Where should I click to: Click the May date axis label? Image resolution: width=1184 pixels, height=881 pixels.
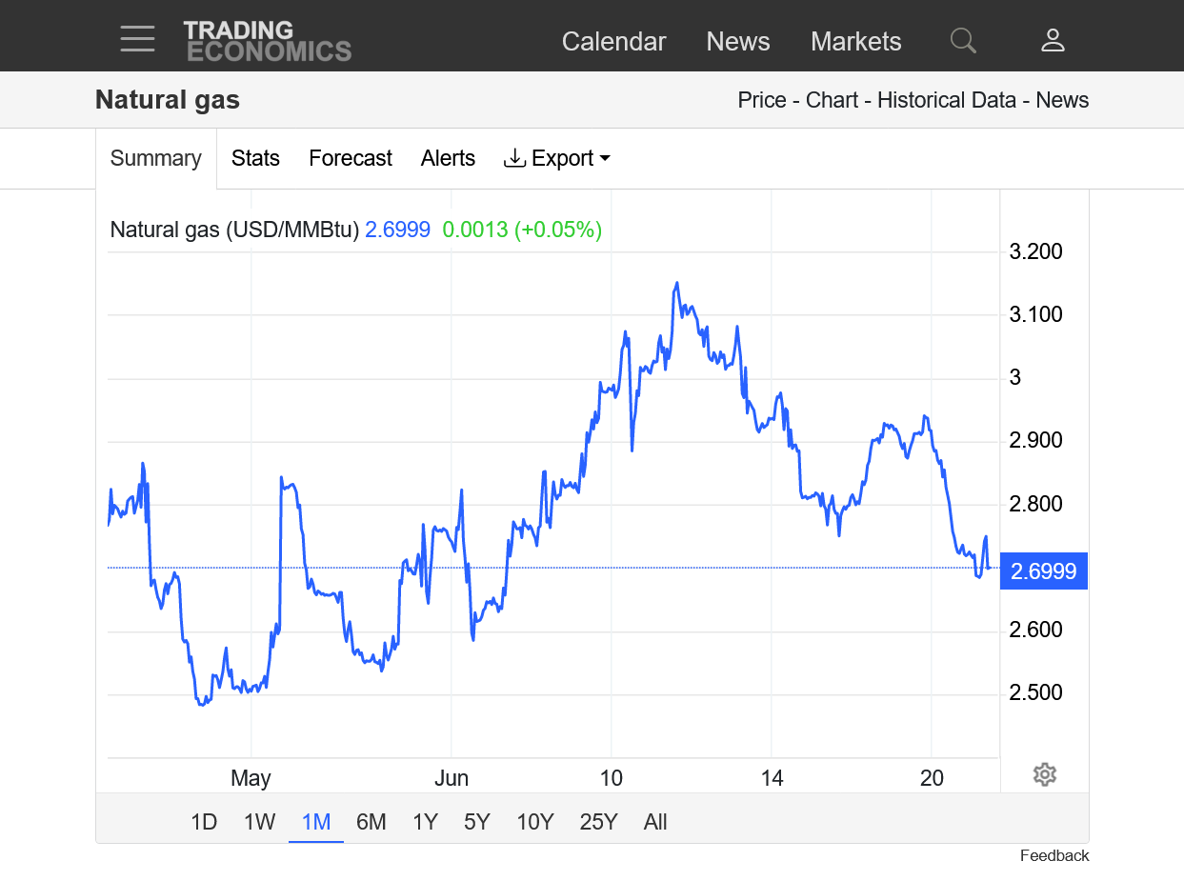tap(251, 778)
